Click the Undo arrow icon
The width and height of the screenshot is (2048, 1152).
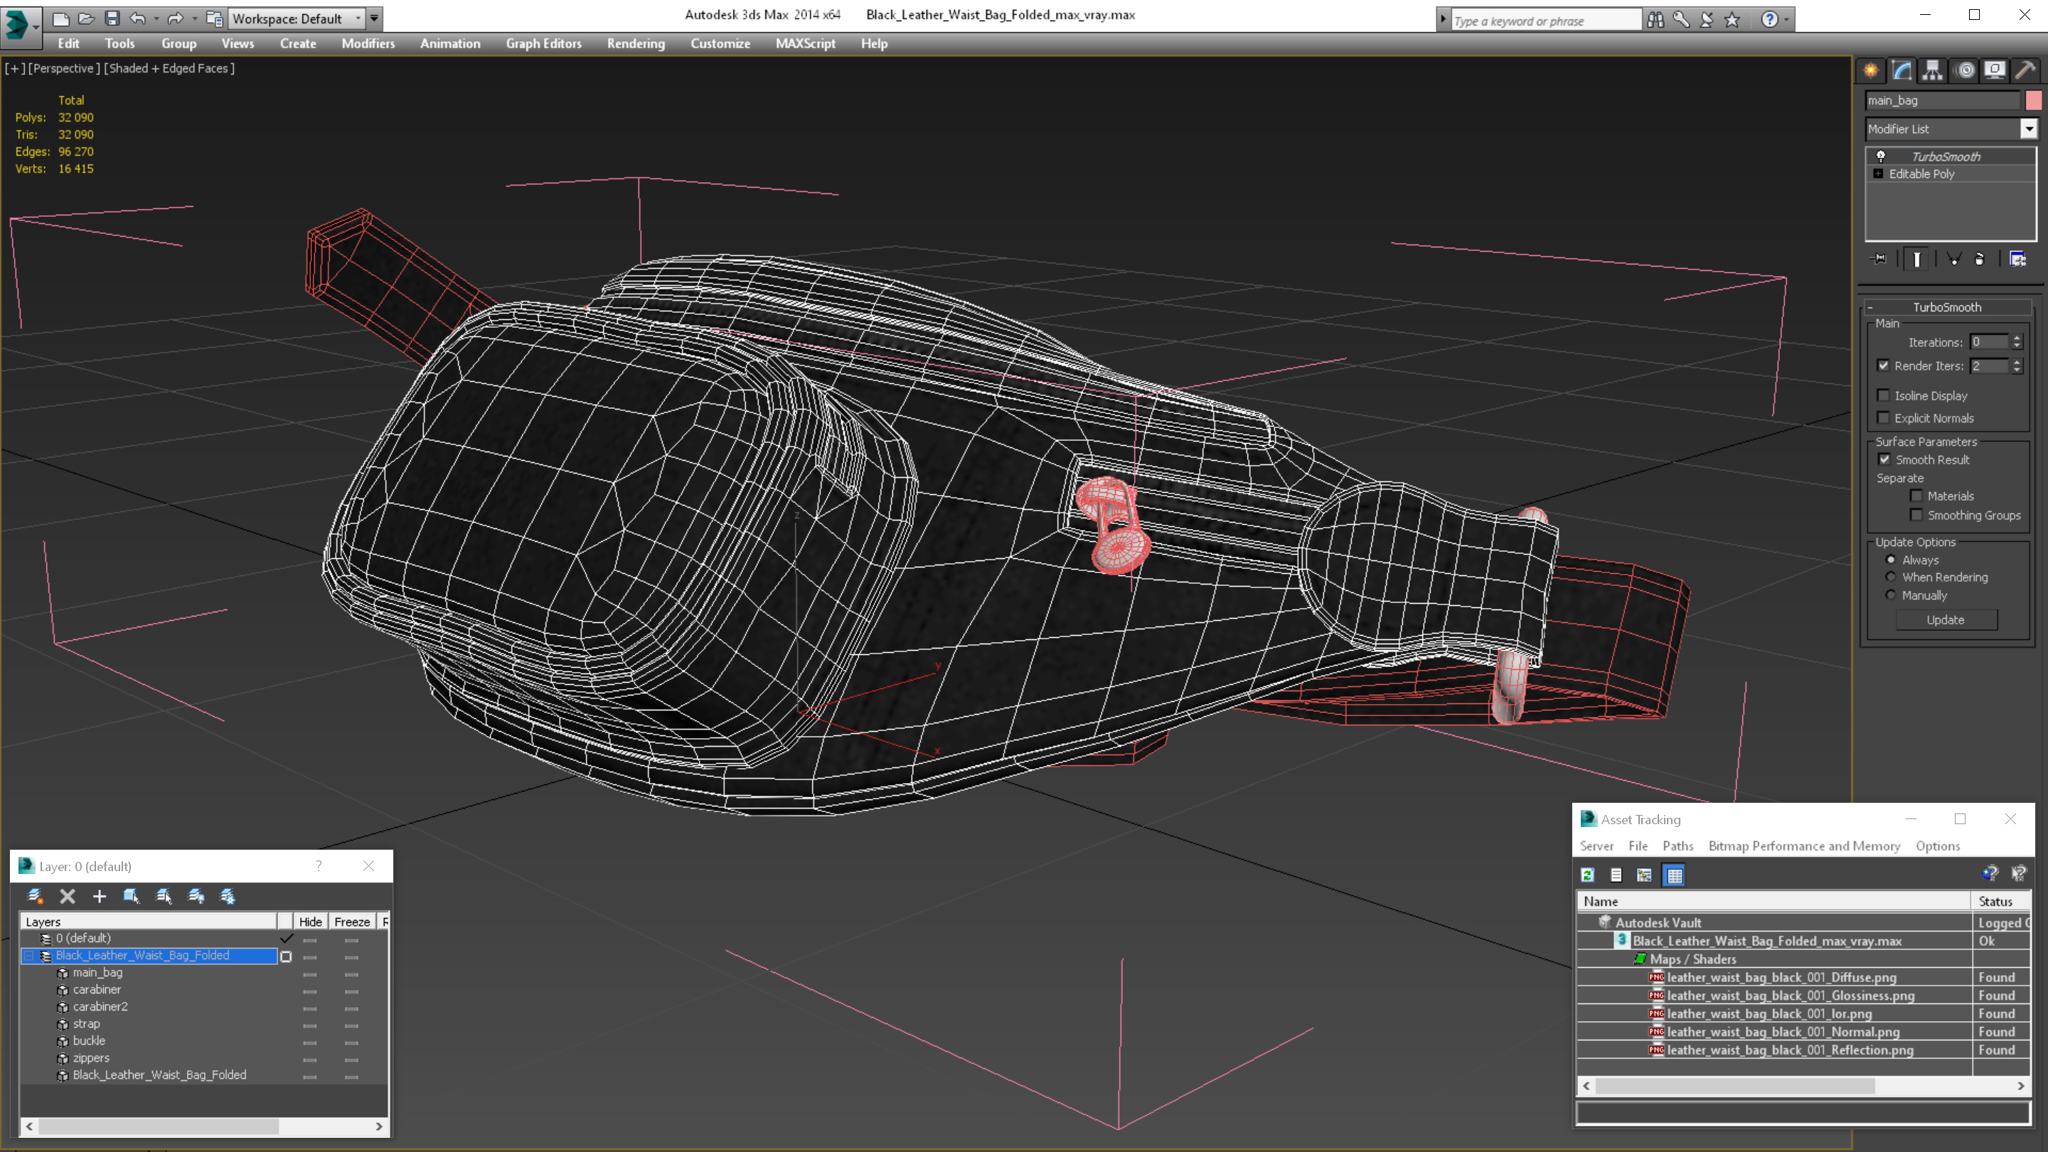[x=139, y=18]
